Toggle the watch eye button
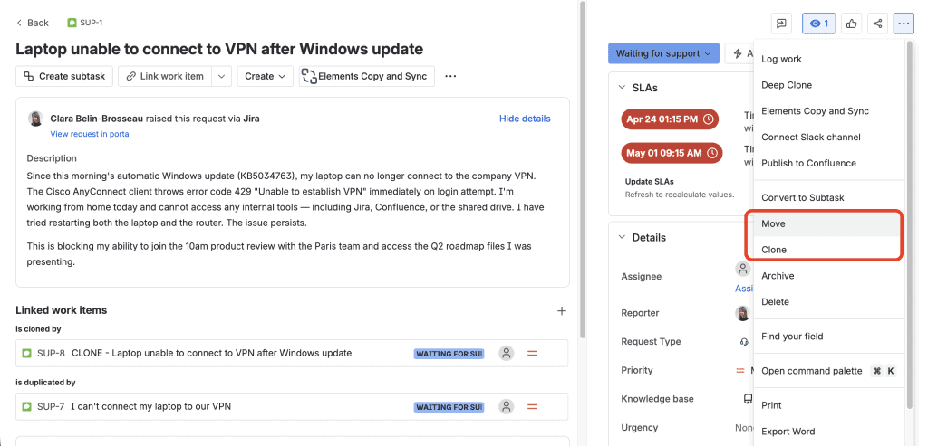 pyautogui.click(x=819, y=24)
